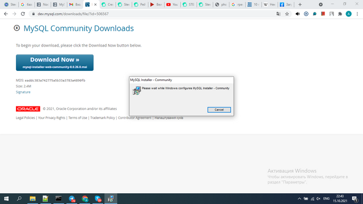Screen dimensions: 363x204
Task: Click the circled play button extension icon
Action: 306,14
